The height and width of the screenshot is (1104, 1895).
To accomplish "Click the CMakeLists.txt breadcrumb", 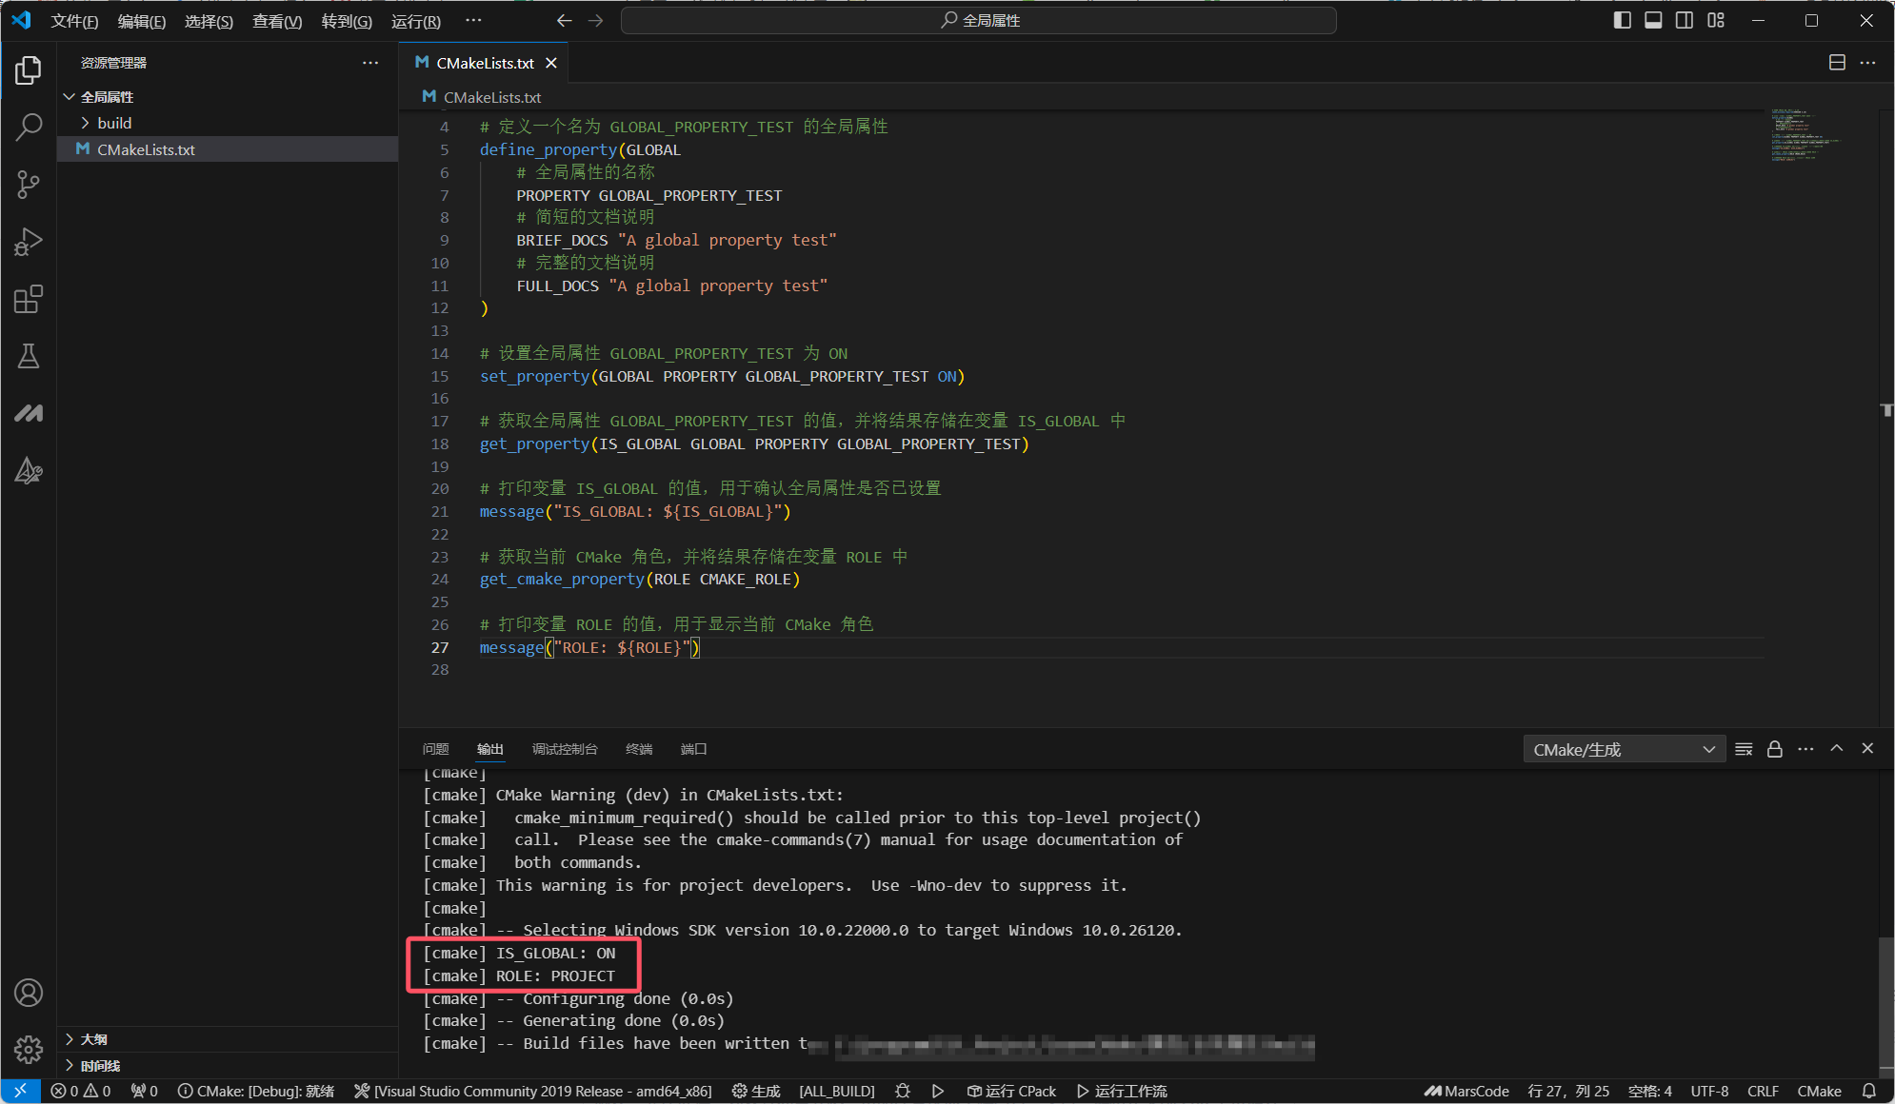I will (482, 97).
